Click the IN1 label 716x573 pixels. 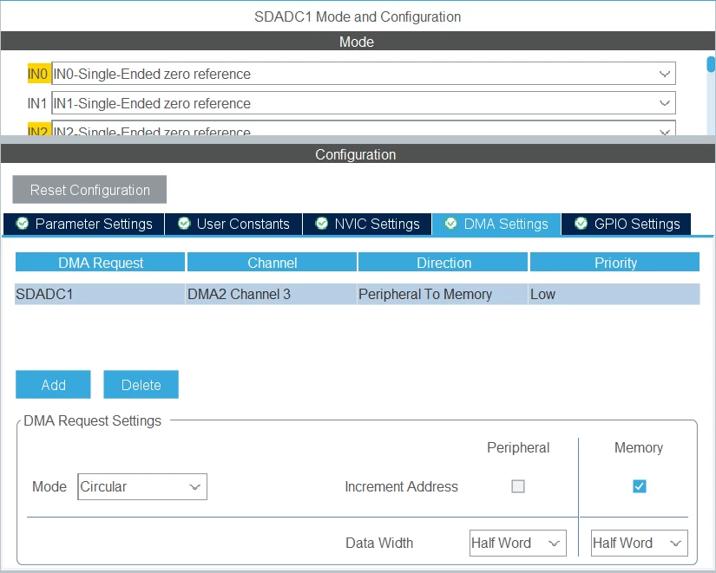[x=37, y=103]
